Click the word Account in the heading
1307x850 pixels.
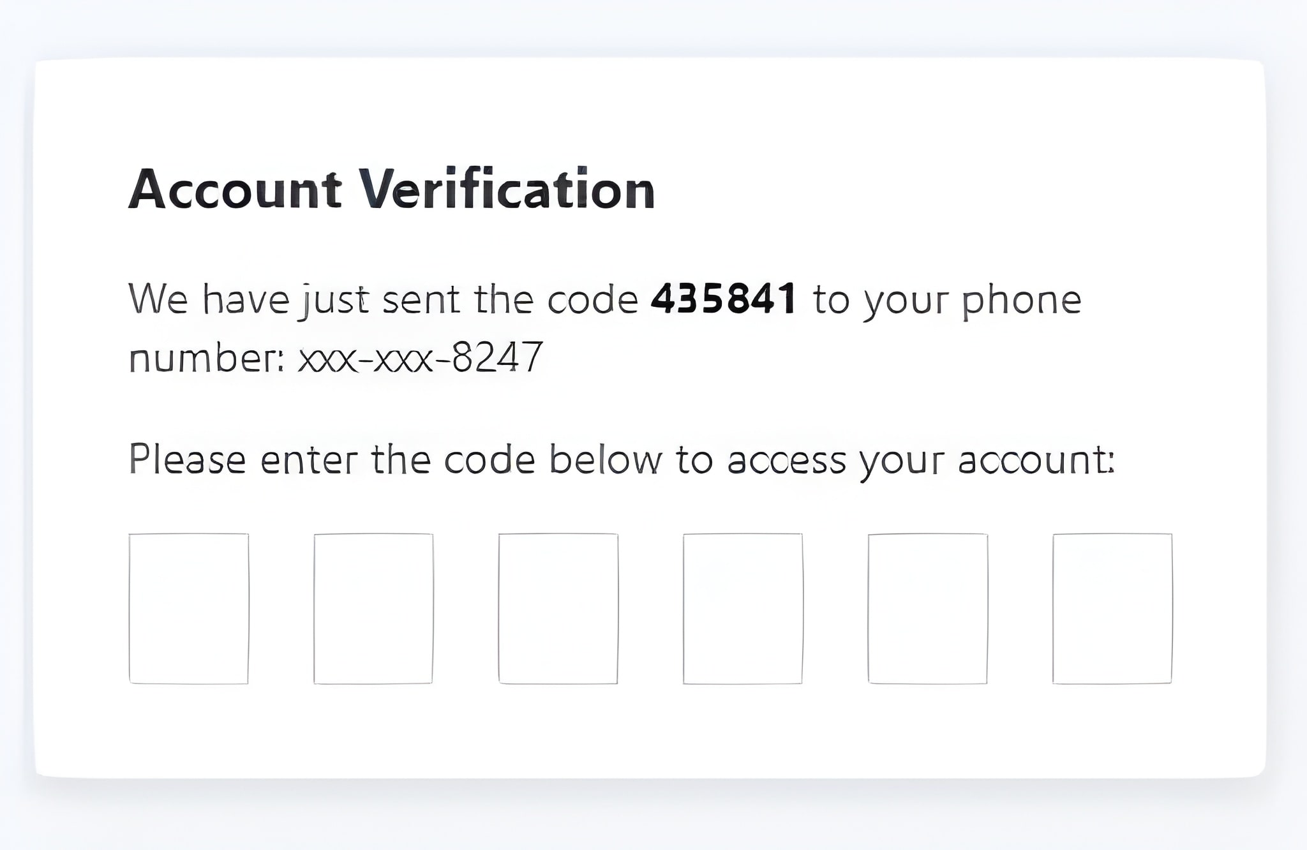(235, 189)
